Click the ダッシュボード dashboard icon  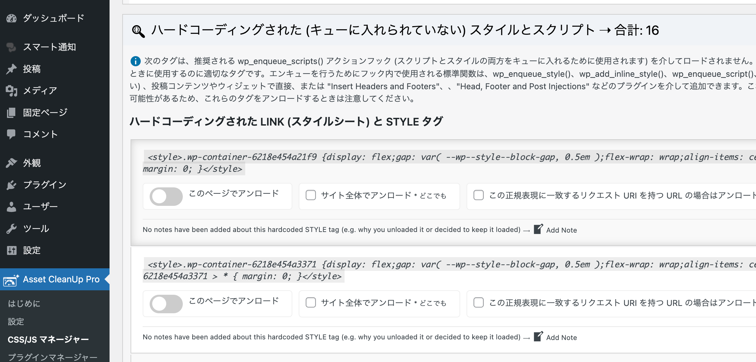pos(12,18)
